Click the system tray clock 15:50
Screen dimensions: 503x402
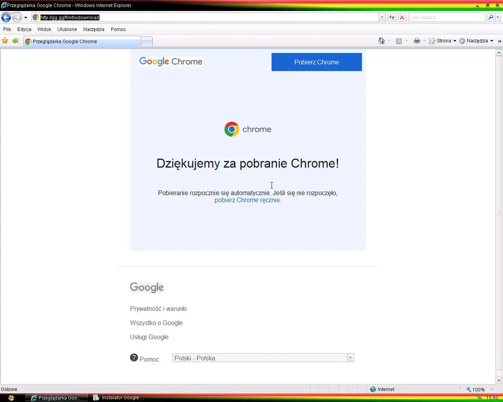click(x=492, y=398)
